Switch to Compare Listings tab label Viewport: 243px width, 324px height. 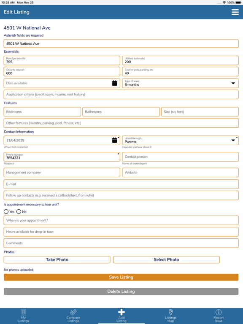pos(73,319)
